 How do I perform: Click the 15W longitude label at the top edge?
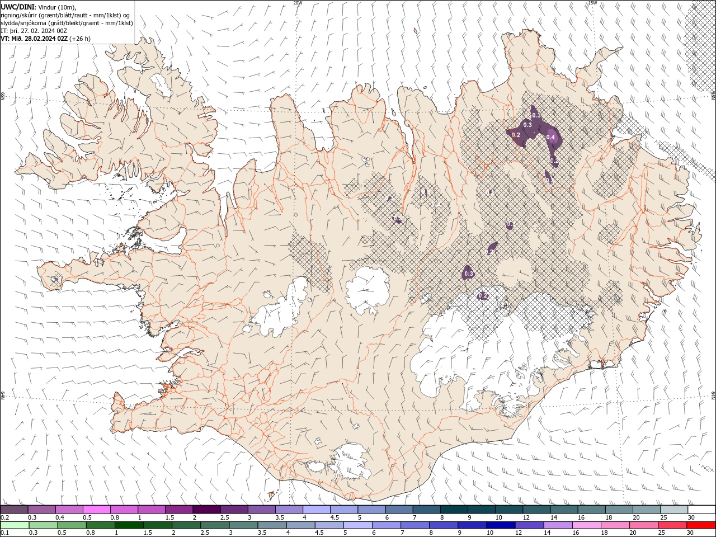coord(592,3)
